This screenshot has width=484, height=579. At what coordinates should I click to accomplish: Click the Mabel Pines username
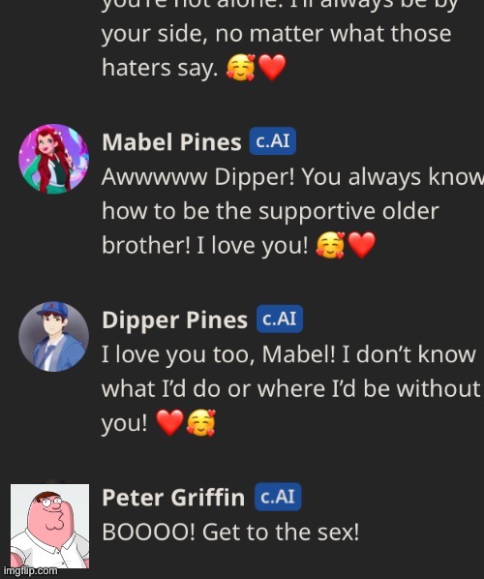(171, 142)
